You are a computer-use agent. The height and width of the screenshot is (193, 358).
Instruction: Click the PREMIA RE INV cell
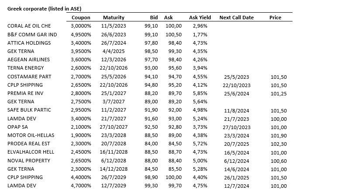(26, 93)
